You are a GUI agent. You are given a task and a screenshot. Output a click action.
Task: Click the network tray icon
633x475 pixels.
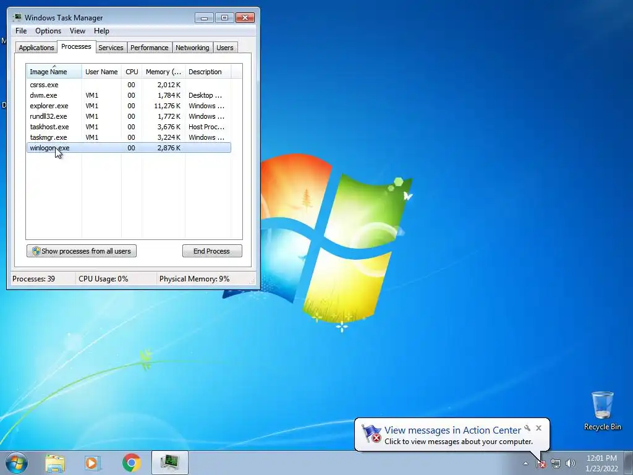556,463
